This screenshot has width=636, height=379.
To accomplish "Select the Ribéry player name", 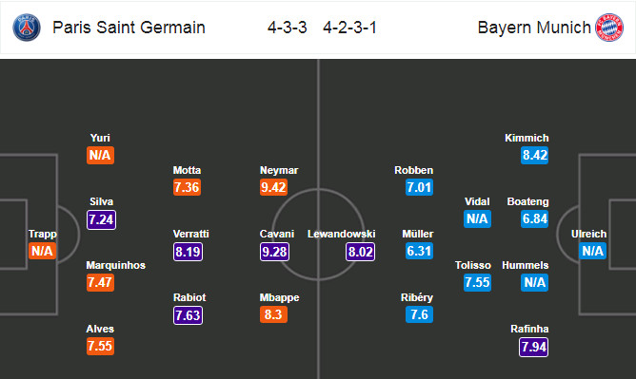I will (x=417, y=297).
